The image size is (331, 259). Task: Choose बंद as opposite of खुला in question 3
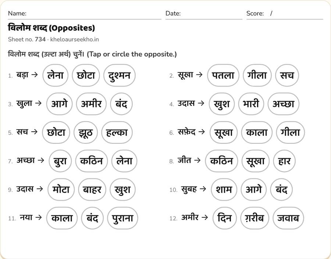click(x=121, y=104)
